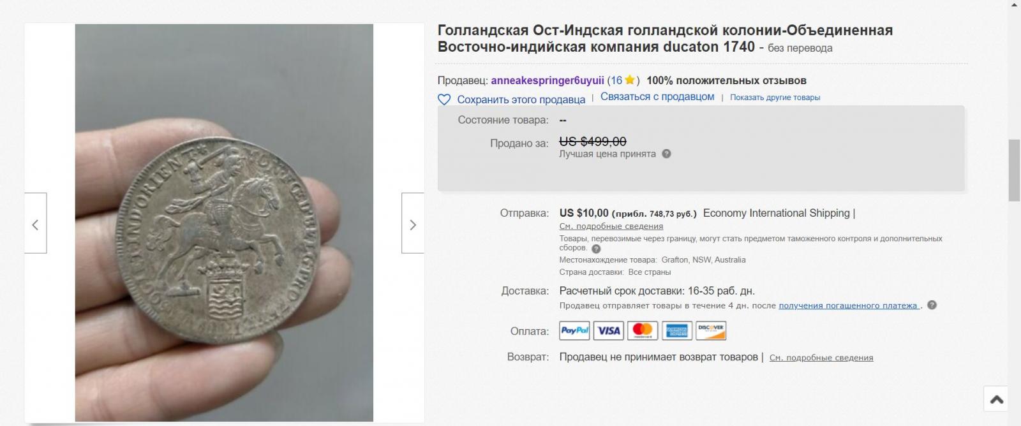
Task: Open returns См. подробные сведения link
Action: [821, 358]
